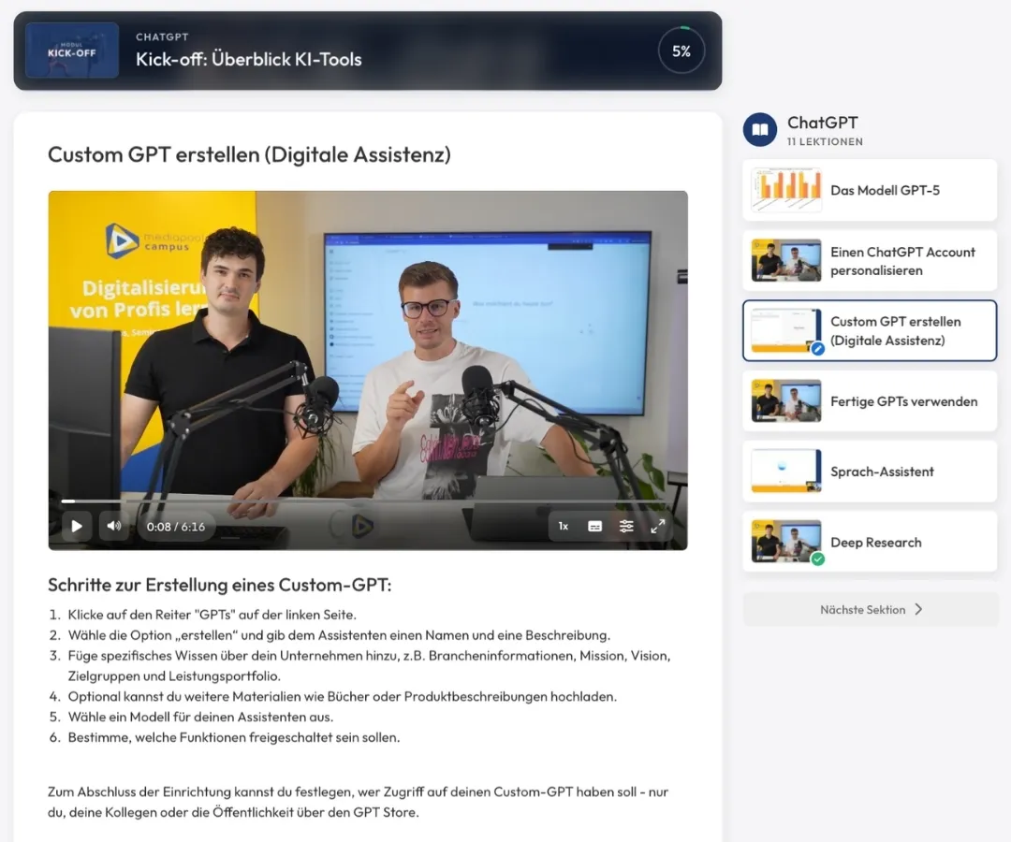1011x842 pixels.
Task: Open the Kick-Off module thumbnail icon
Action: pos(72,51)
